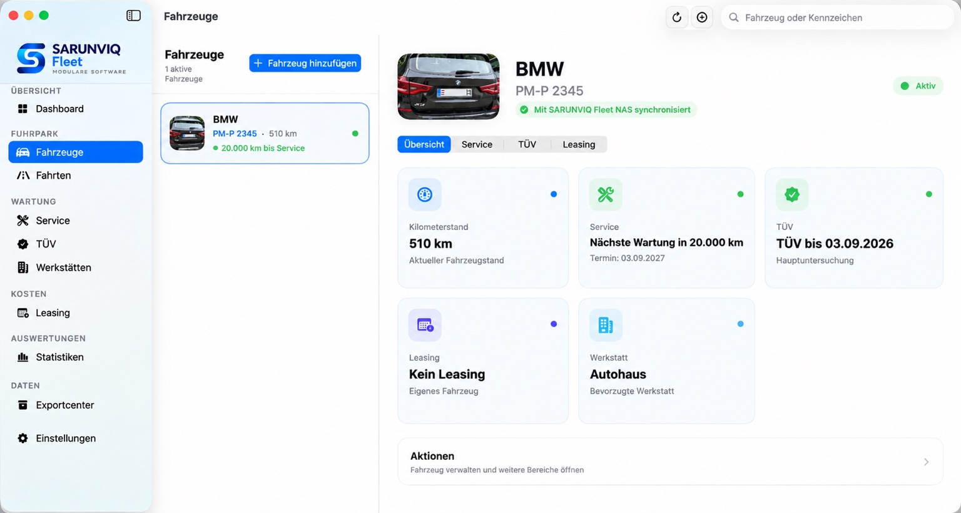Switch to the Service tab
961x513 pixels.
point(477,144)
